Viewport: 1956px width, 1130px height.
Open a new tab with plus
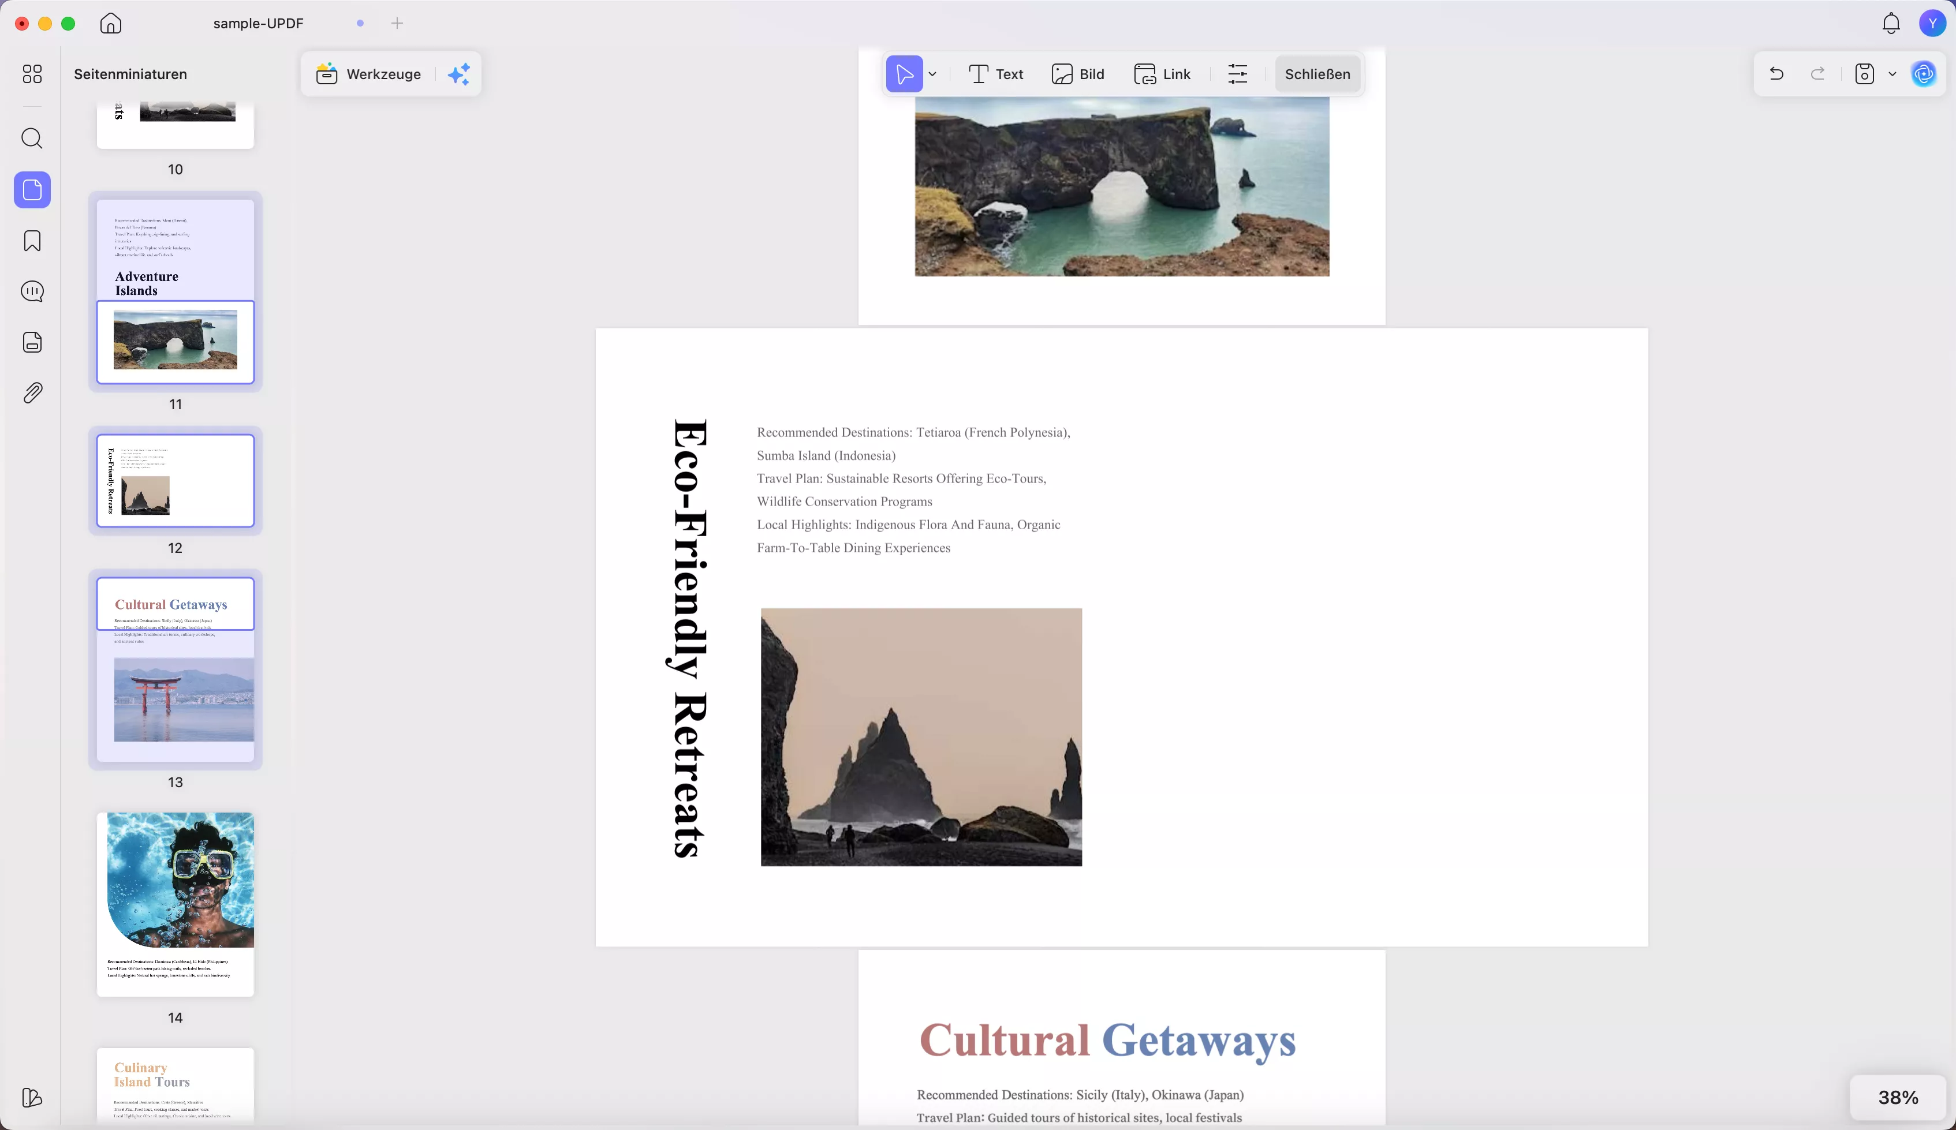tap(397, 23)
